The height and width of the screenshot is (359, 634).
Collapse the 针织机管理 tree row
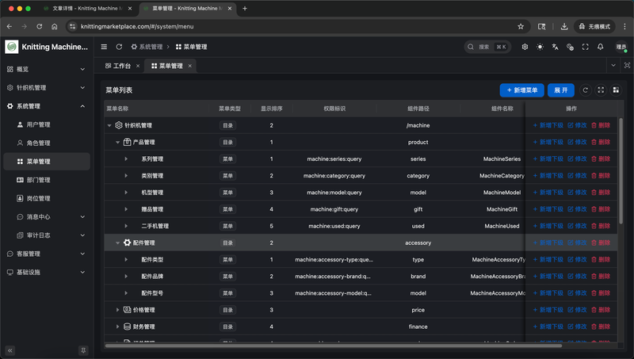[109, 125]
